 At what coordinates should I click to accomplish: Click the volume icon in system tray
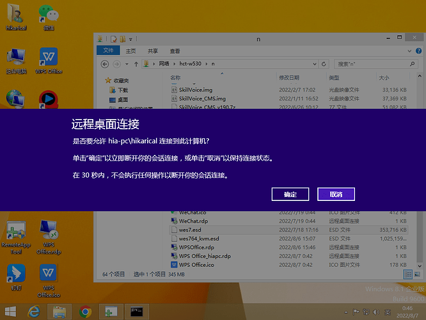coord(377,312)
